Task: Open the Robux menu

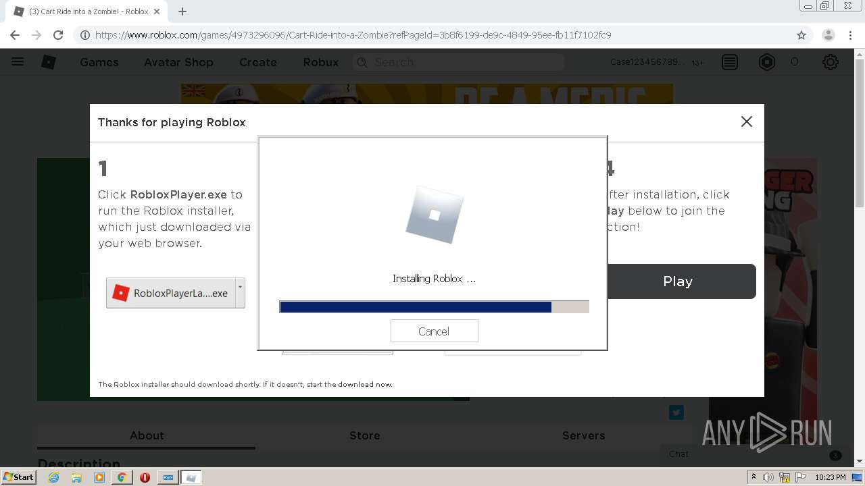Action: 321,62
